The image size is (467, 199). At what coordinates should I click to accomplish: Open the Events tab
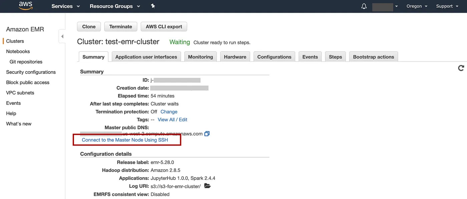pos(310,57)
